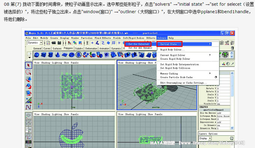Open Panels menu in top view panel
The height and width of the screenshot is (148, 255).
point(74,63)
